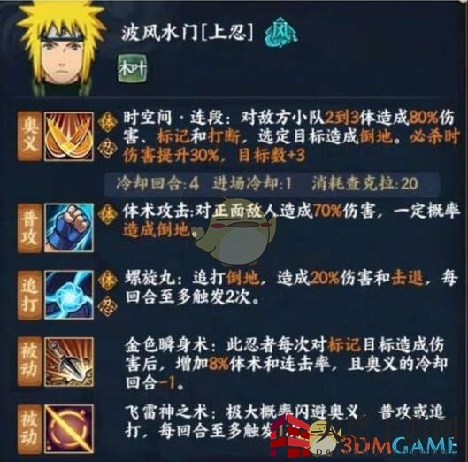Image resolution: width=468 pixels, height=462 pixels.
Task: Click the character name 波风水门[上忍]
Action: pos(188,33)
